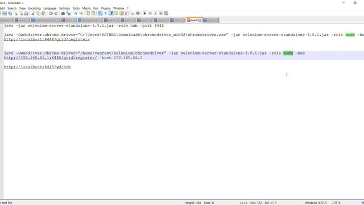
Task: Click 'Windows (CR LF)' line-ending status entry
Action: [x=316, y=203]
